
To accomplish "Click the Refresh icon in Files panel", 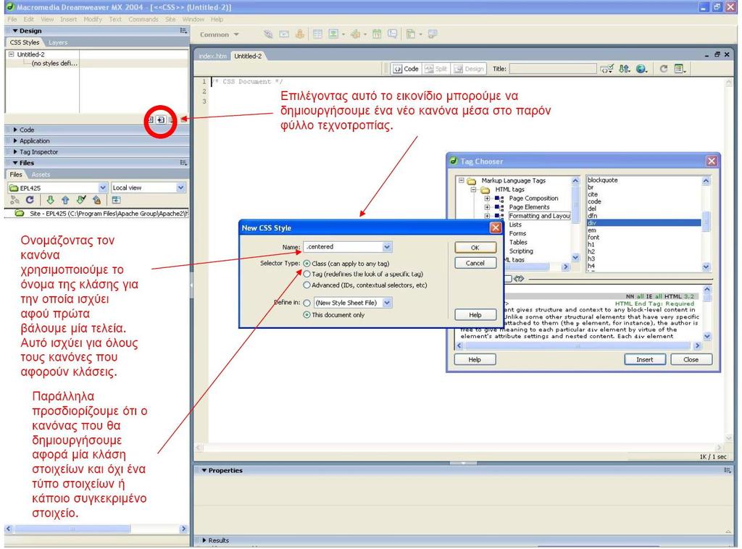I will tap(30, 200).
